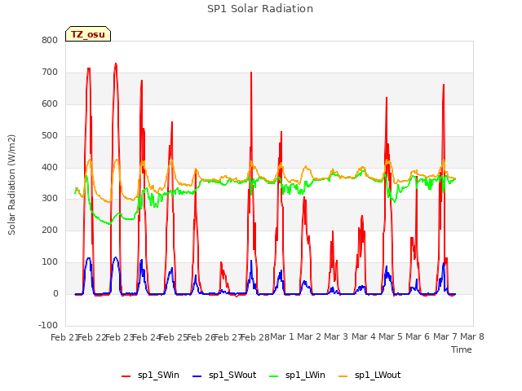Click the orange sp1_LWout legend marker
This screenshot has width=522, height=391.
click(343, 376)
